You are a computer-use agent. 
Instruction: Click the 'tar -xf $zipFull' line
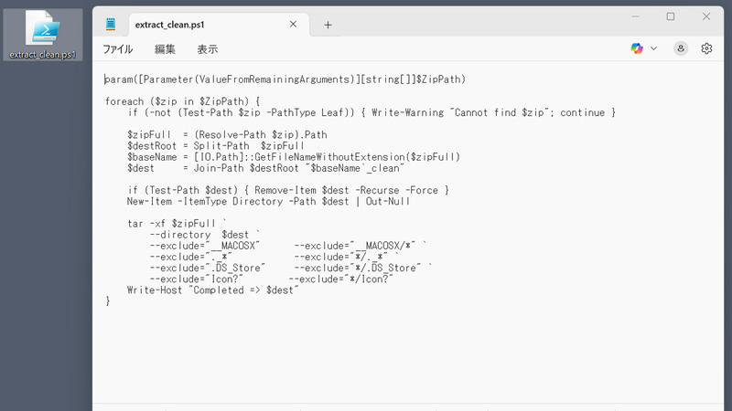coord(177,224)
